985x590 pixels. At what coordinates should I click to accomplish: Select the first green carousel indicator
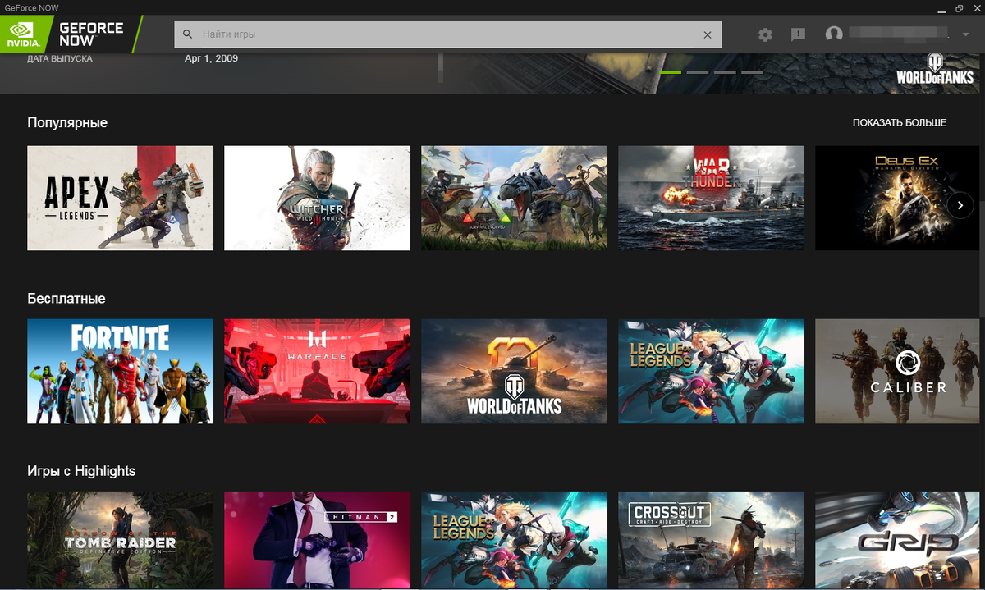click(x=670, y=72)
